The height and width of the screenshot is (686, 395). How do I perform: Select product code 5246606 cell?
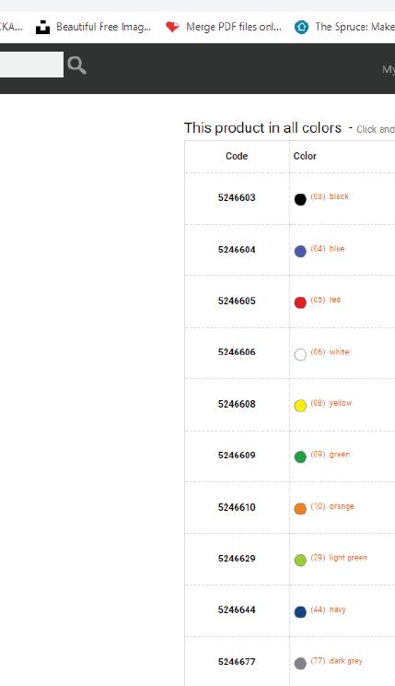(237, 353)
